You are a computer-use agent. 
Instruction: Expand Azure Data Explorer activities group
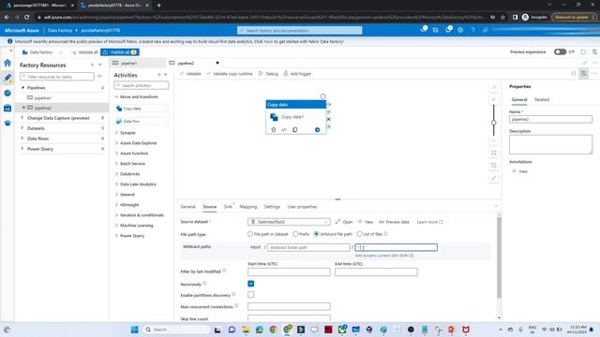pos(116,143)
